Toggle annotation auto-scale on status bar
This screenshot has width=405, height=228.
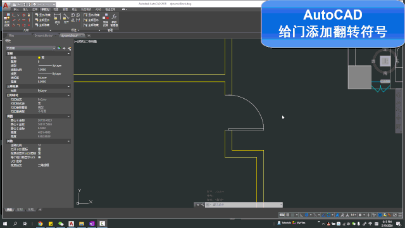342,215
